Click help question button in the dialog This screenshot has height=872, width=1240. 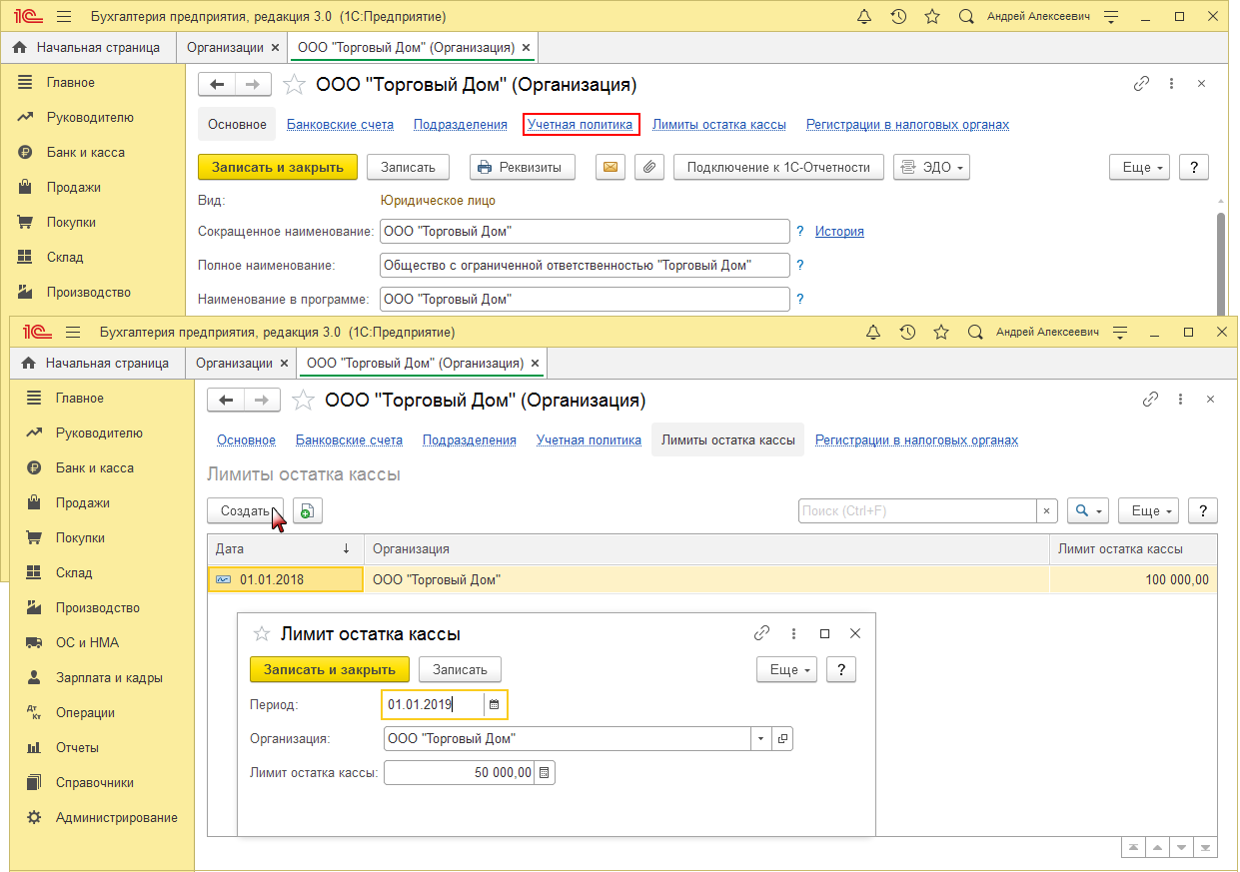pyautogui.click(x=841, y=669)
